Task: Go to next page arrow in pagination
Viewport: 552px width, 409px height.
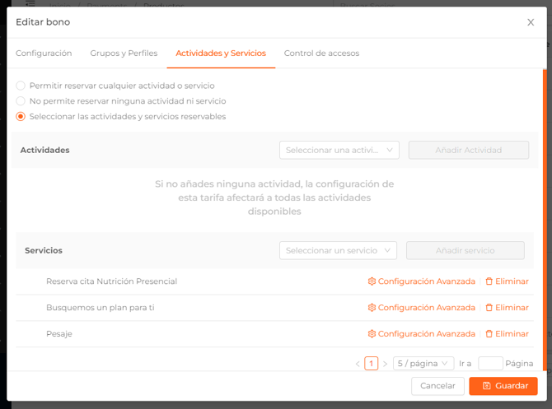Action: (x=385, y=364)
